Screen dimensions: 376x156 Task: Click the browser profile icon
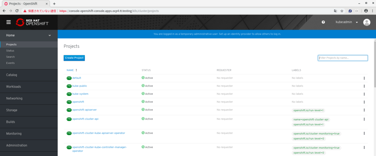click(366, 11)
